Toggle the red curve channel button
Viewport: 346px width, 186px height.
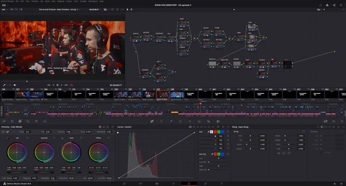[215, 132]
